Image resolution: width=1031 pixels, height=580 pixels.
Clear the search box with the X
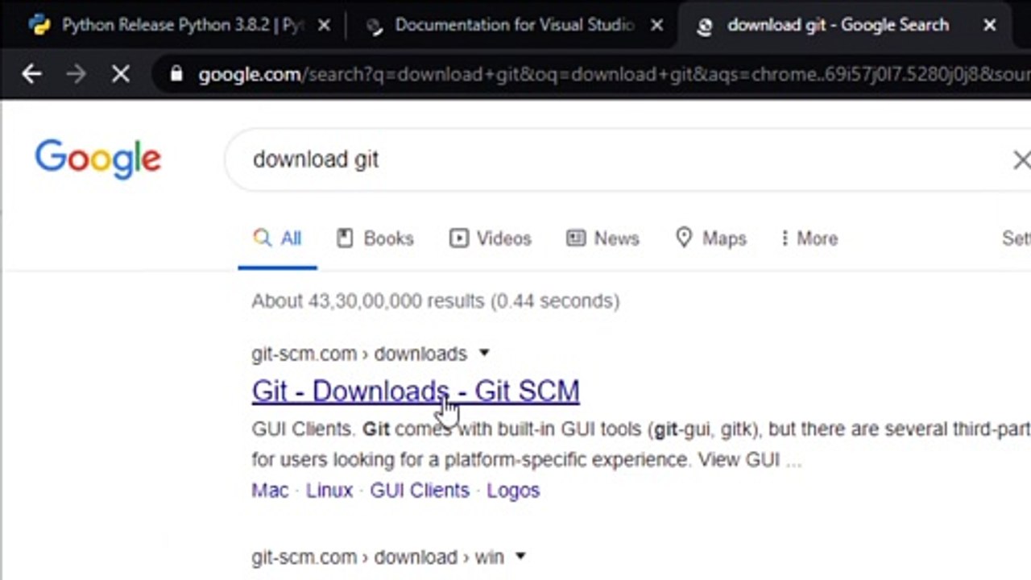coord(1021,159)
